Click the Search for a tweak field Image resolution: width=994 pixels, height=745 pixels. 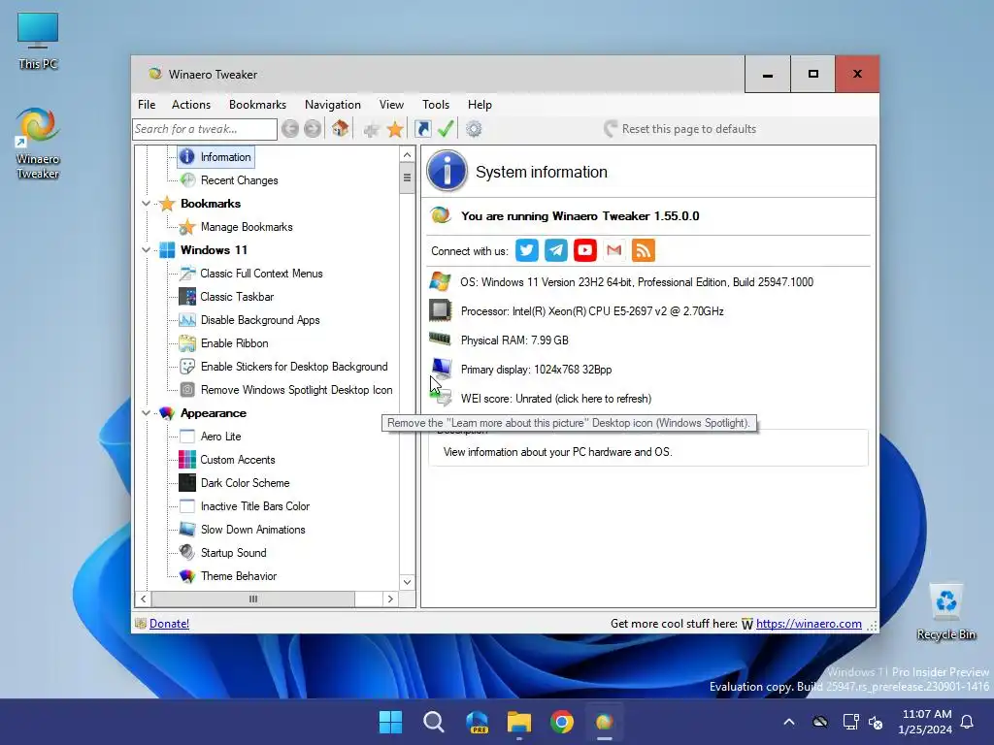pyautogui.click(x=205, y=129)
